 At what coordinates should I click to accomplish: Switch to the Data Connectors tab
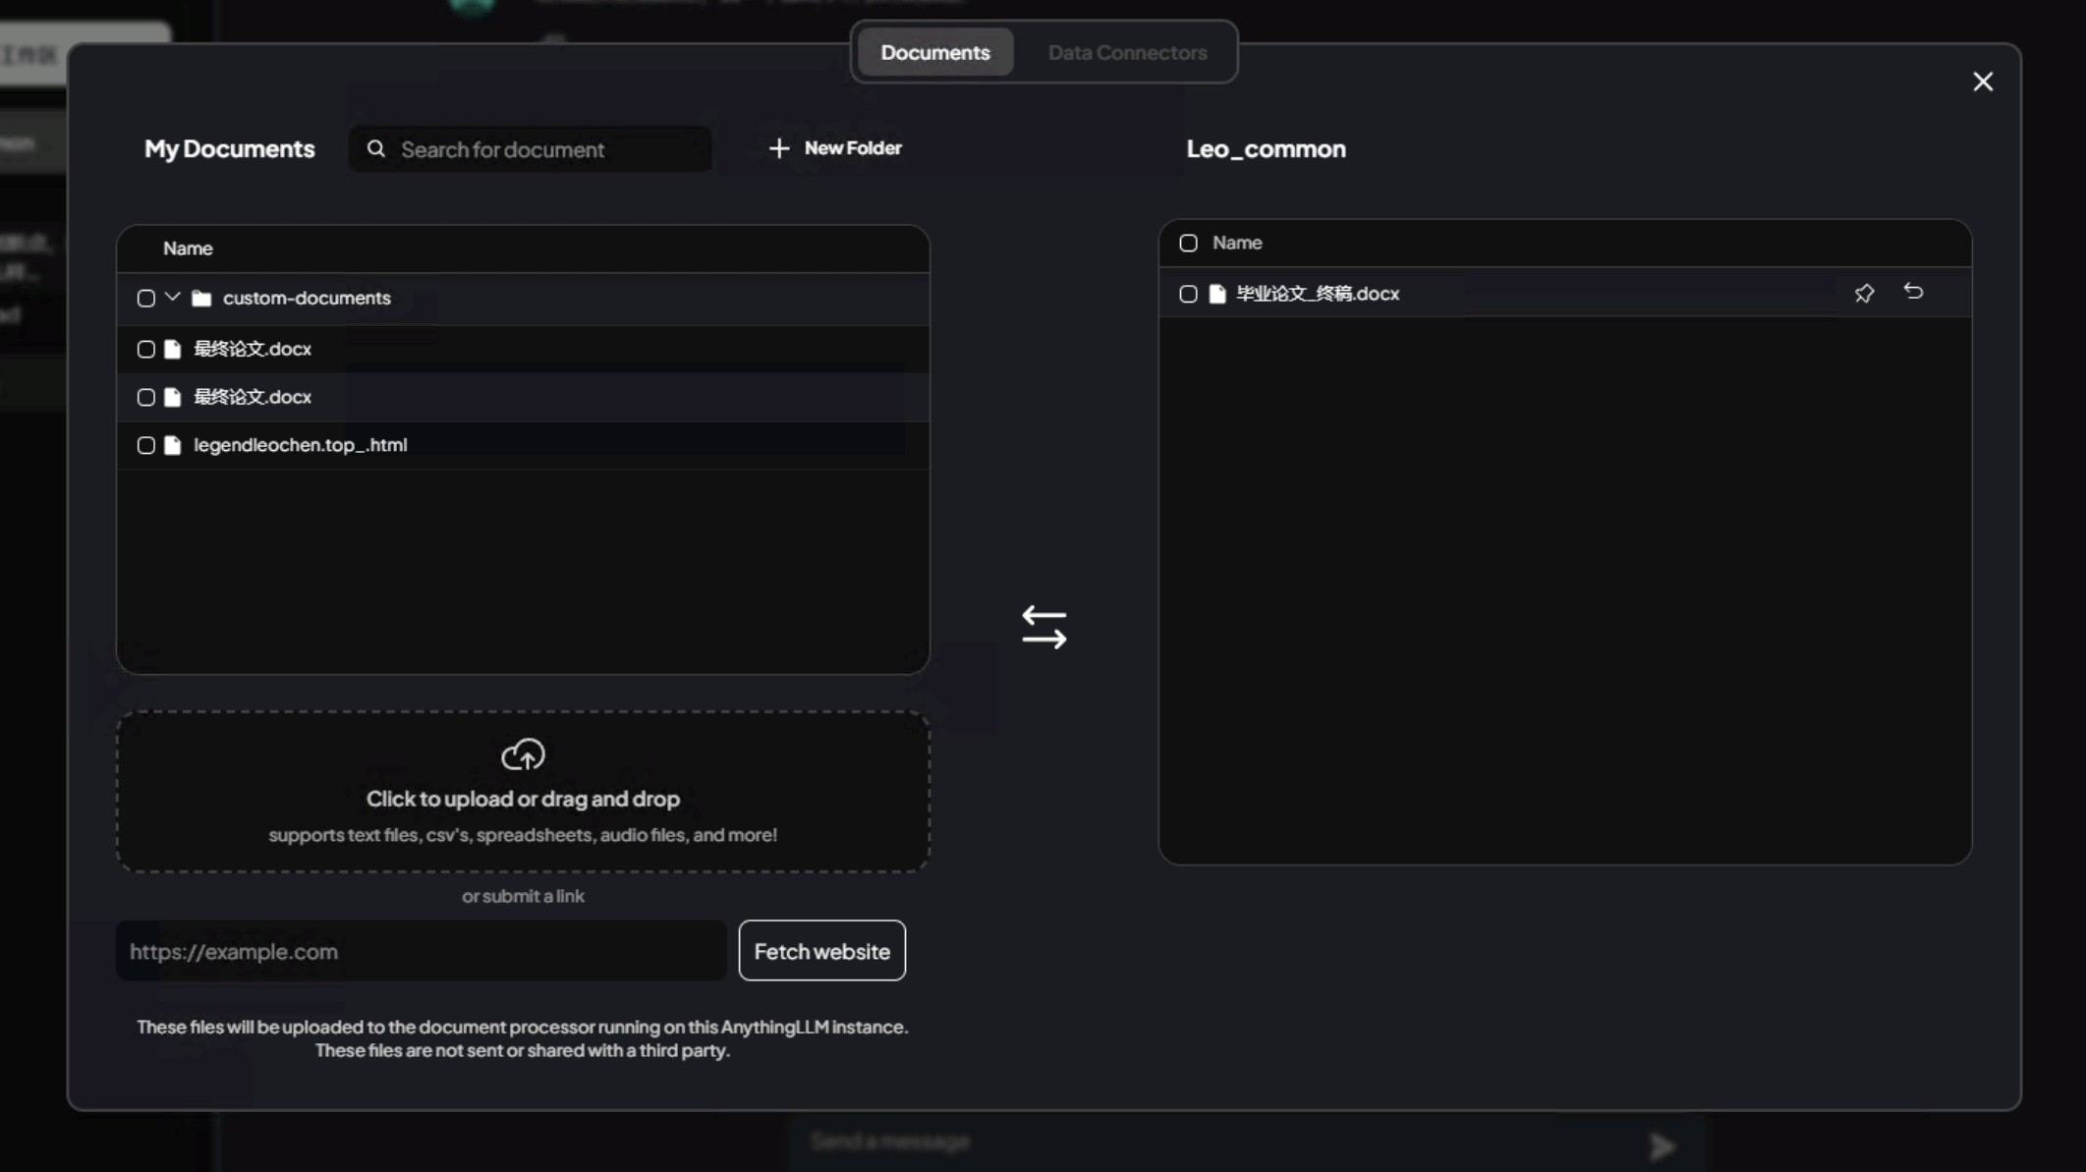tap(1128, 52)
